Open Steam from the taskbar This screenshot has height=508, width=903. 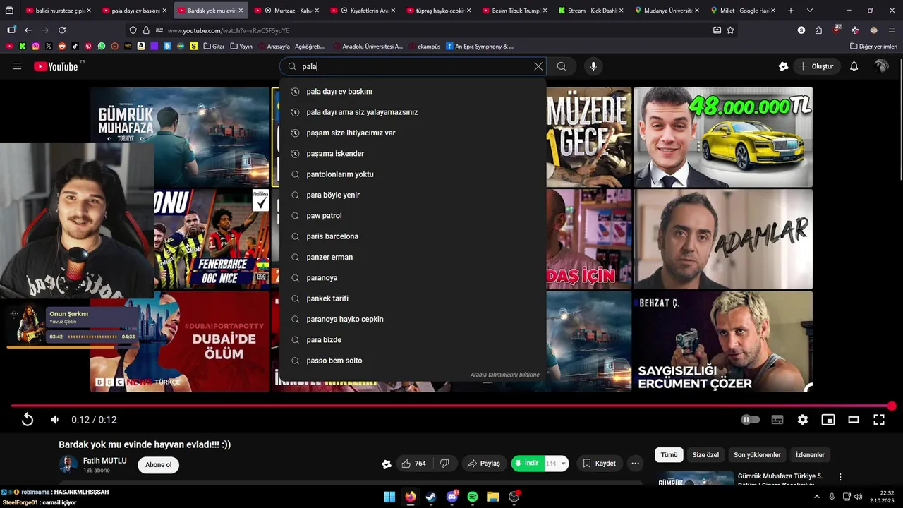coord(431,497)
